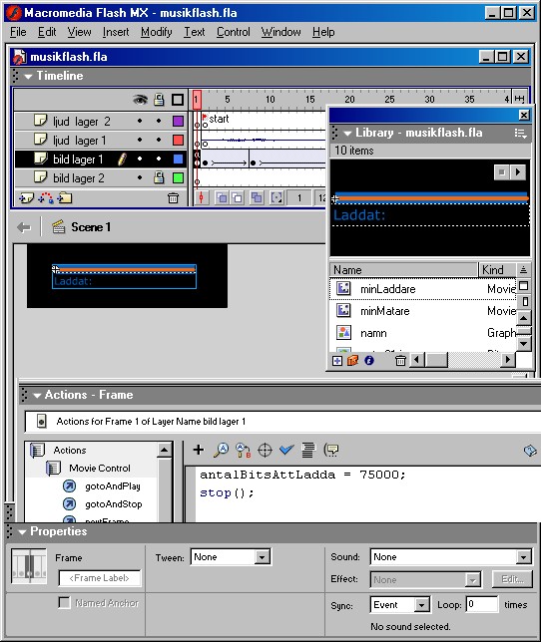Click the New Symbol icon in Library

pyautogui.click(x=337, y=361)
